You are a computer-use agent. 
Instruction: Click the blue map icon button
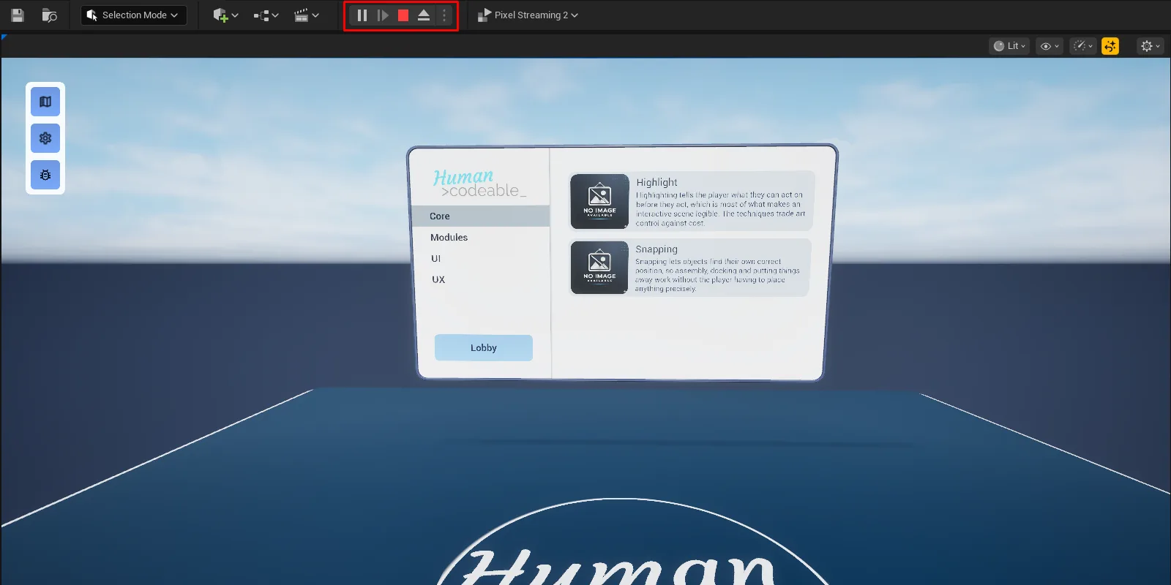[x=45, y=102]
